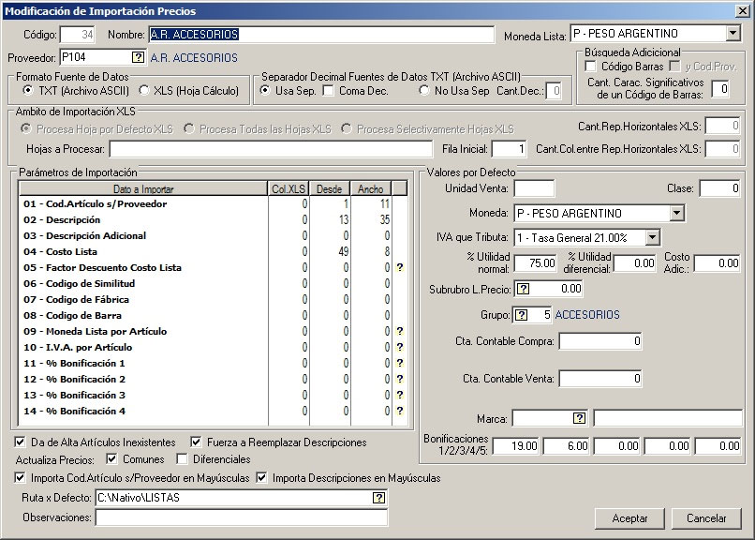Open the Marca lookup icon

tap(580, 417)
